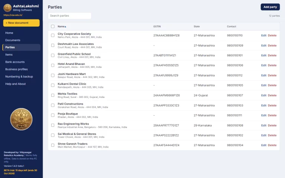Image resolution: width=285 pixels, height=178 pixels.
Task: Delete Deshmukh Law Associates party
Action: tap(272, 45)
